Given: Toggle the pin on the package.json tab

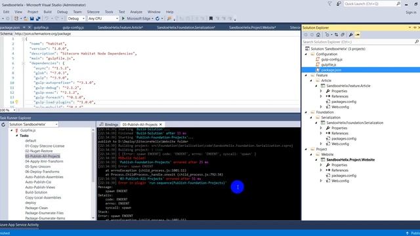Looking at the screenshot, I should 24,28.
